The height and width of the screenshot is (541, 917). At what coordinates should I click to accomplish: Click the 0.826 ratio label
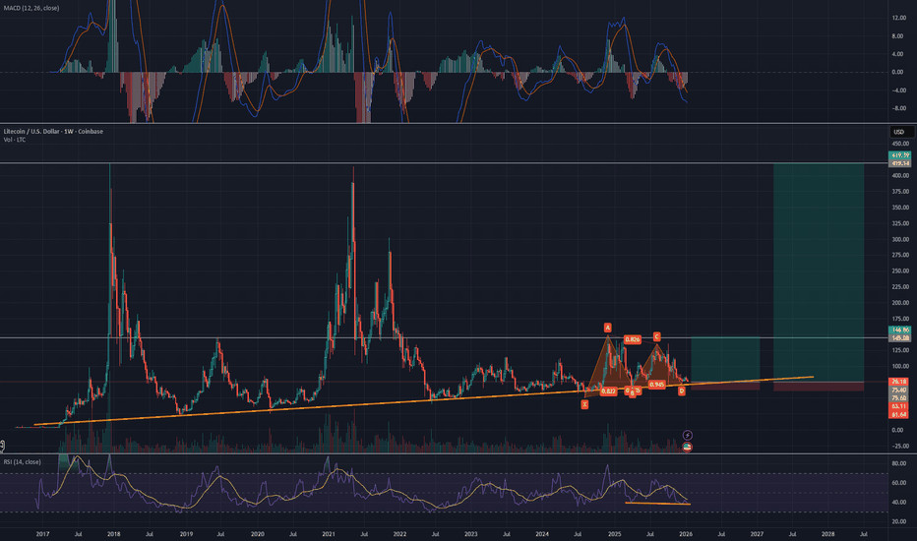pyautogui.click(x=633, y=339)
